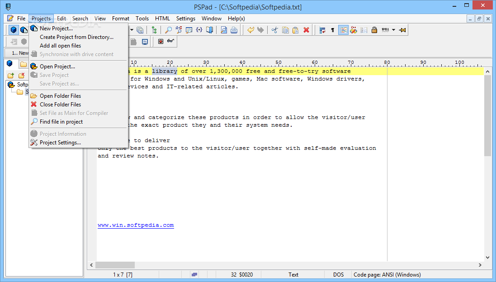Click the scissors Cut icon
496x282 pixels.
click(274, 30)
